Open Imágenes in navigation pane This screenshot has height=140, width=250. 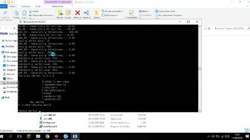click(10, 70)
